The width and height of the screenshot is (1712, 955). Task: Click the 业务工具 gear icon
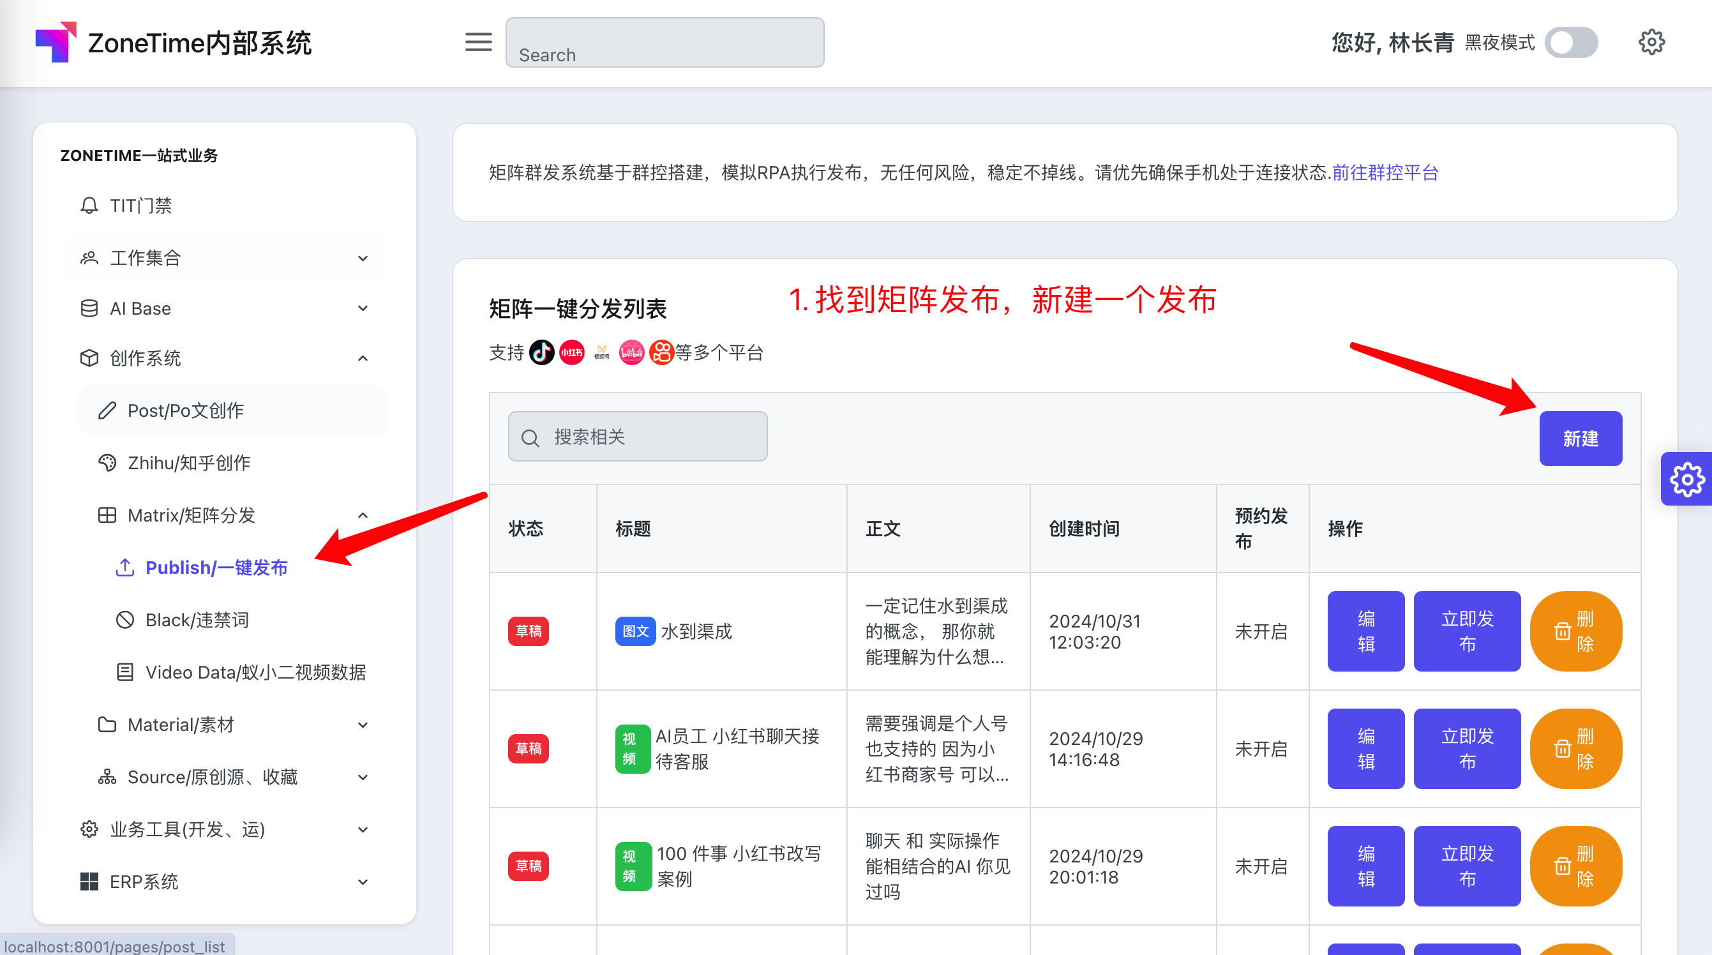point(89,829)
